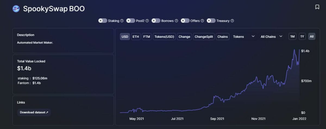The width and height of the screenshot is (326, 129).
Task: Click the chart peak near $1.4b
Action: tap(294, 50)
